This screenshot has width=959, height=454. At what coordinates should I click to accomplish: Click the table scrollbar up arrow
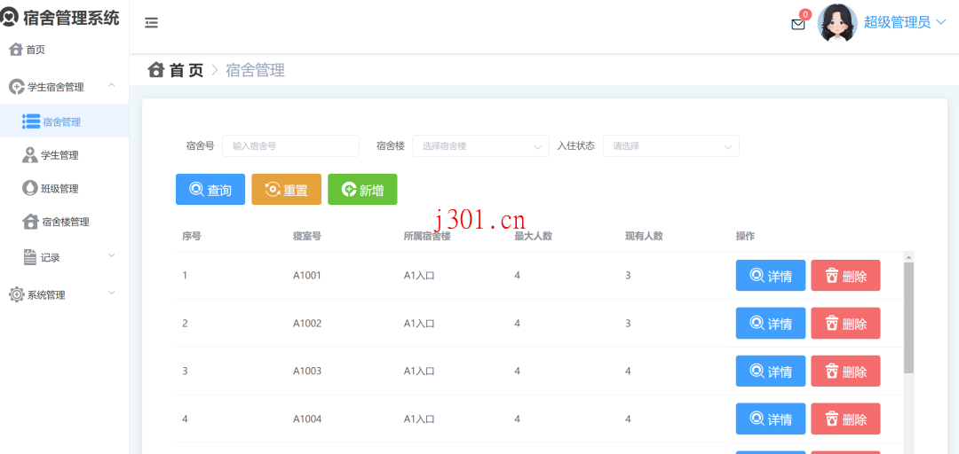pos(908,256)
